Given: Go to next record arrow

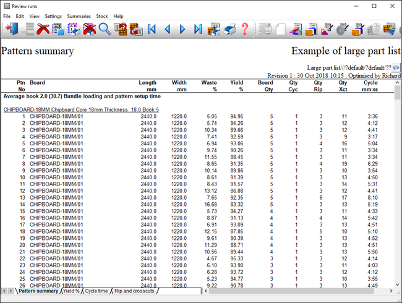Looking at the screenshot, I should (x=183, y=29).
